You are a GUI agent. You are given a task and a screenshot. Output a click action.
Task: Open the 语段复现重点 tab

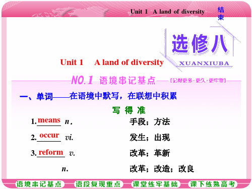pyautogui.click(x=98, y=184)
